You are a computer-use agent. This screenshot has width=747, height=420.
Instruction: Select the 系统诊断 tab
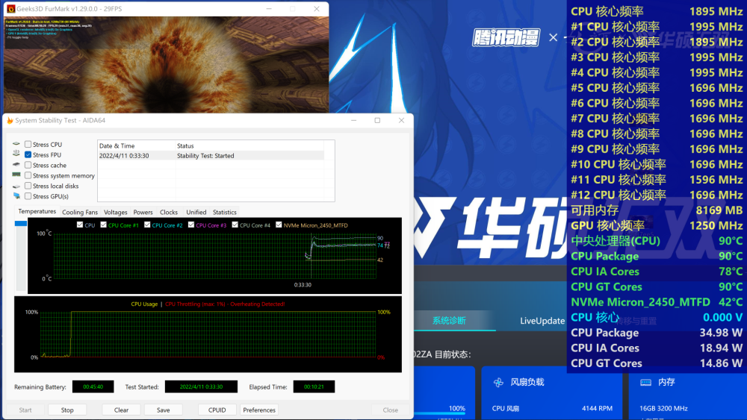click(449, 321)
